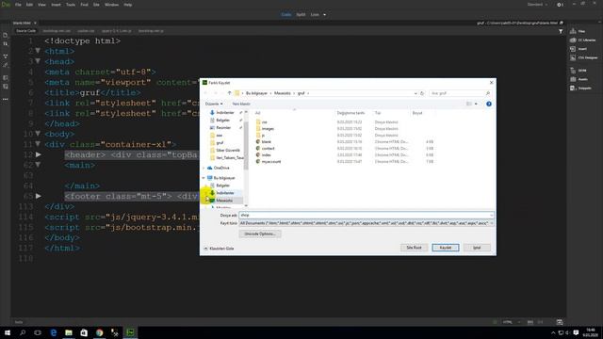The image size is (603, 339).
Task: Open the CSS Designer panel icon
Action: tap(573, 57)
